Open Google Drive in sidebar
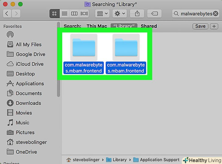This screenshot has width=222, height=164. [26, 54]
